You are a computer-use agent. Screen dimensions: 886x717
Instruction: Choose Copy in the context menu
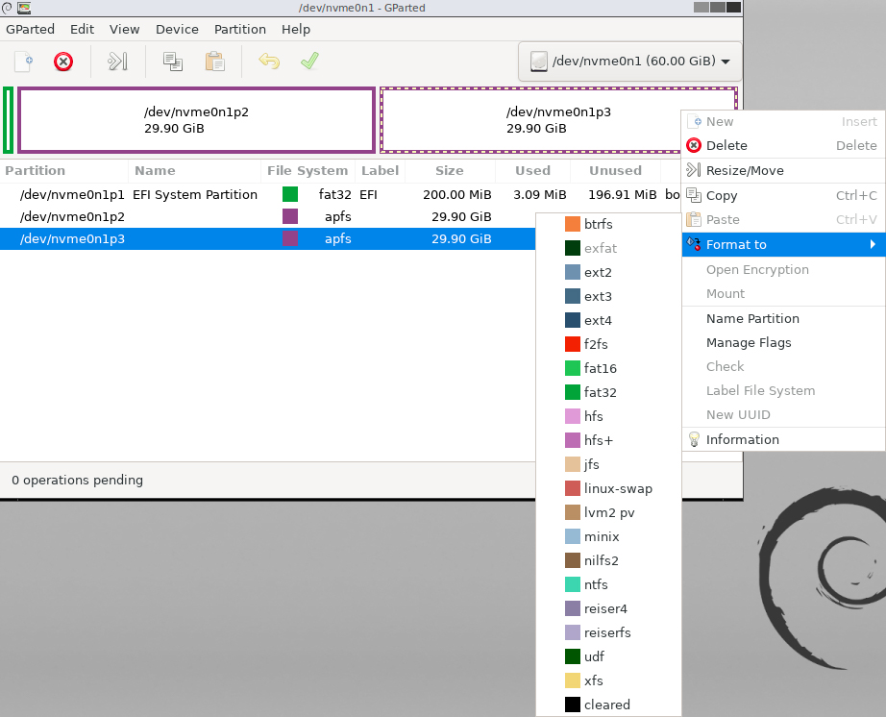783,195
